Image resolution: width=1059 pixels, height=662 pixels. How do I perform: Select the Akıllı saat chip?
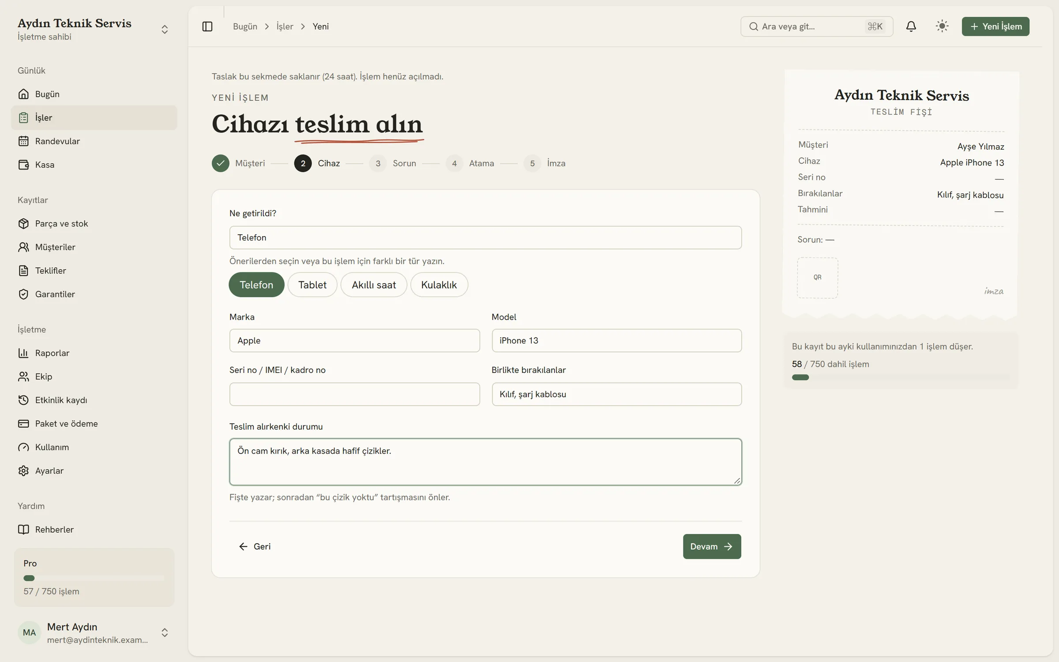click(374, 285)
